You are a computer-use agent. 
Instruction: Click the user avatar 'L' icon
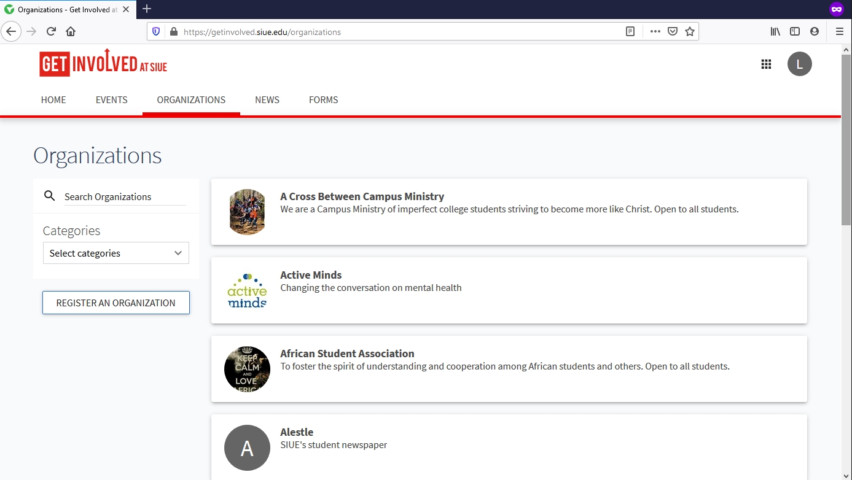799,64
